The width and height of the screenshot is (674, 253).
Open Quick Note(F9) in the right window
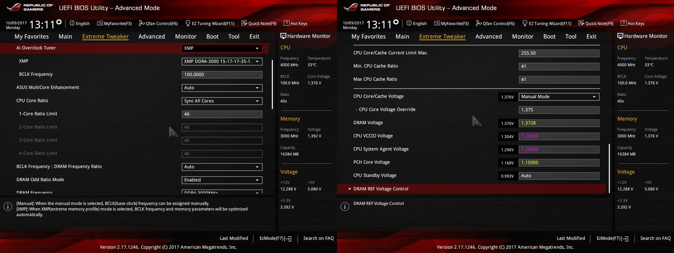(596, 23)
